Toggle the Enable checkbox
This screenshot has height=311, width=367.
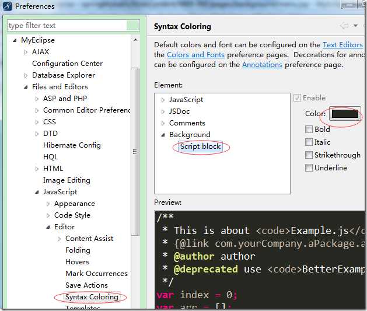click(297, 98)
